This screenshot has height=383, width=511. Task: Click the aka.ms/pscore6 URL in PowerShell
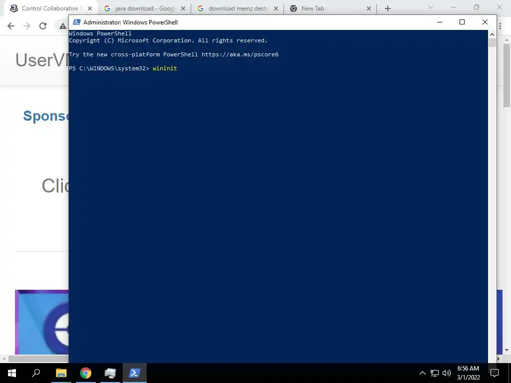240,54
